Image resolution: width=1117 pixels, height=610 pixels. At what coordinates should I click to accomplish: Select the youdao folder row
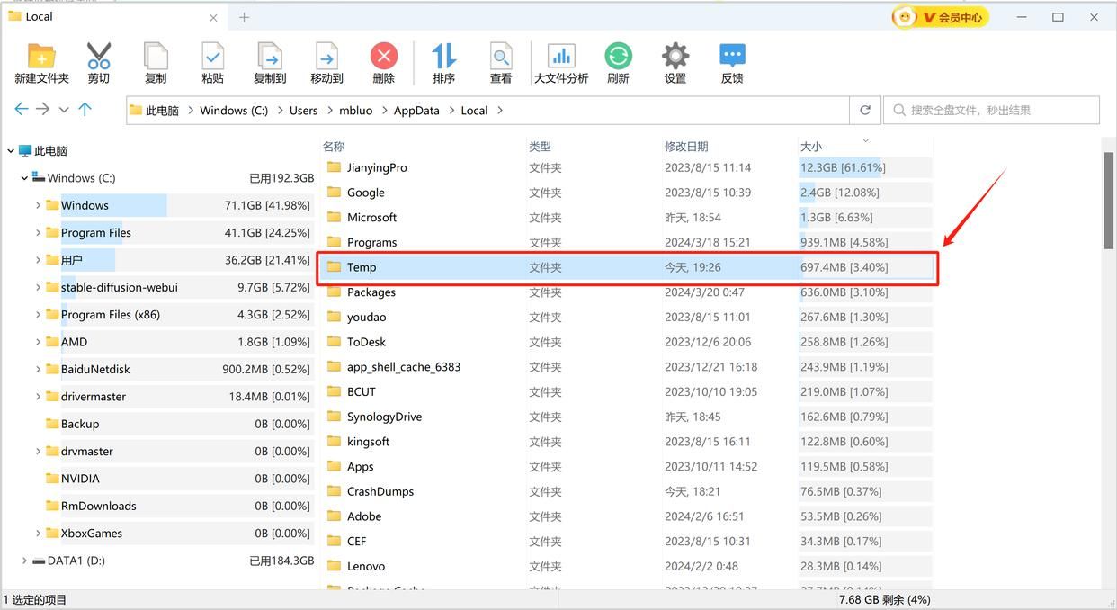[x=626, y=317]
